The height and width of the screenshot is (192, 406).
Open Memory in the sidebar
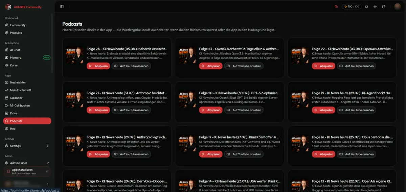pyautogui.click(x=27, y=58)
